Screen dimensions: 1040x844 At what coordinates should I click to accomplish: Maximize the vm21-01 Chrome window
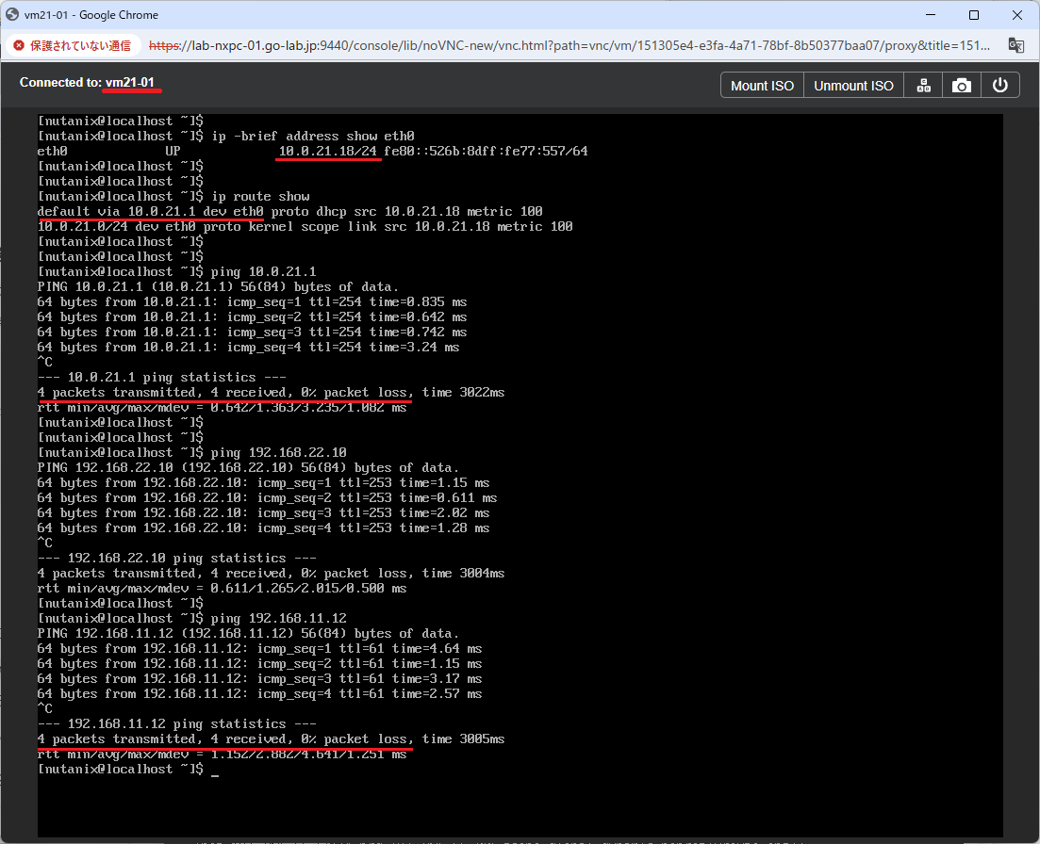point(974,14)
